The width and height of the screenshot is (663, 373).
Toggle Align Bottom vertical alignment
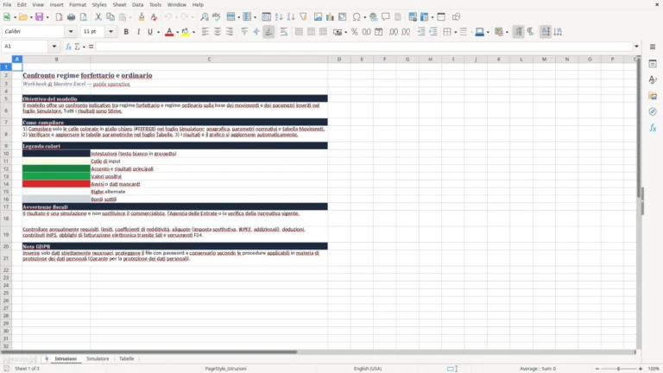[x=268, y=32]
